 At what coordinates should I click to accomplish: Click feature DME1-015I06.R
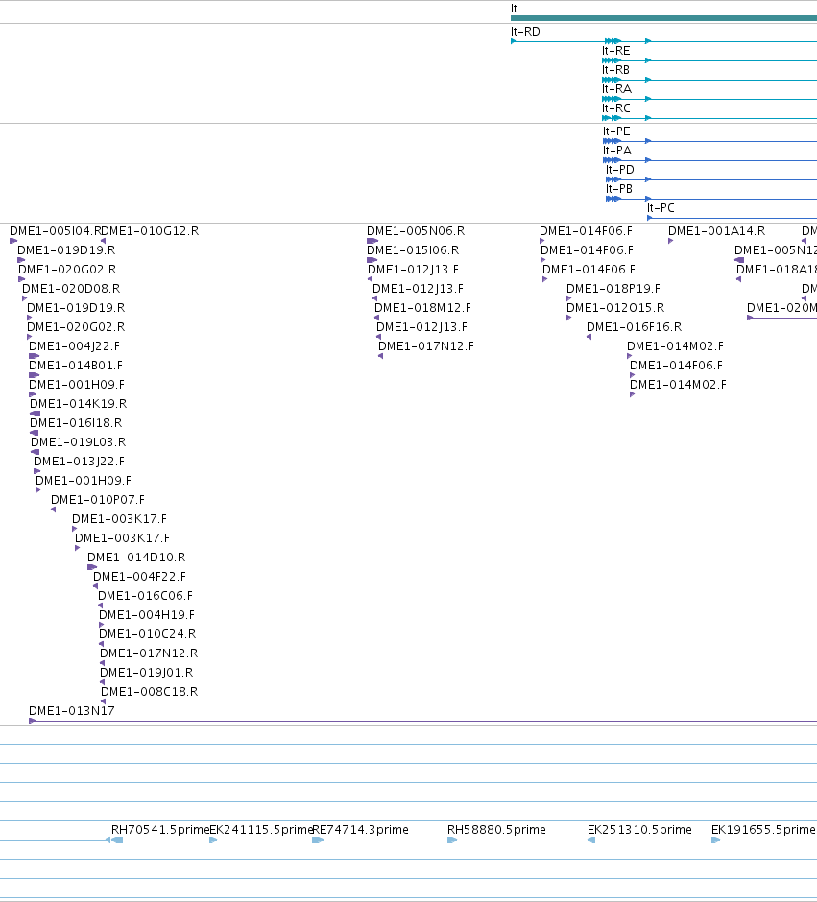413,250
